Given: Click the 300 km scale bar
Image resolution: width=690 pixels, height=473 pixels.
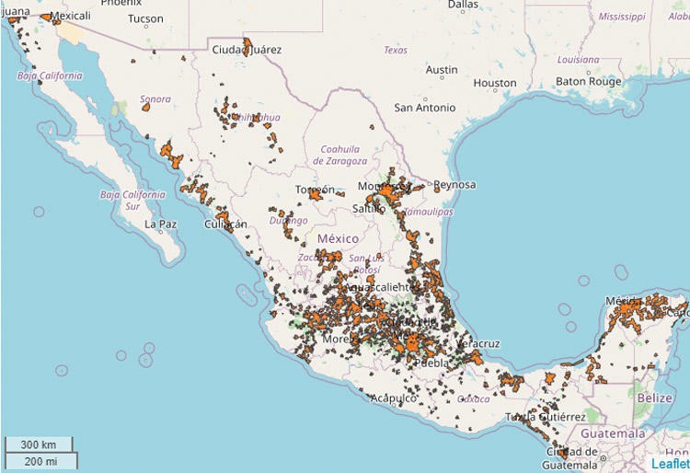Looking at the screenshot, I should [40, 444].
